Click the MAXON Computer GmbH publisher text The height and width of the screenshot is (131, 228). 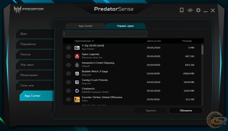[x=95, y=92]
